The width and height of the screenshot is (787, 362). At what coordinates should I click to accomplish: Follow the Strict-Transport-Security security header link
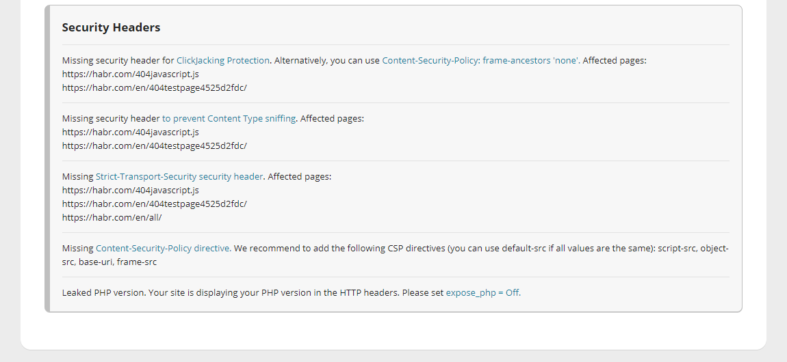click(x=179, y=177)
